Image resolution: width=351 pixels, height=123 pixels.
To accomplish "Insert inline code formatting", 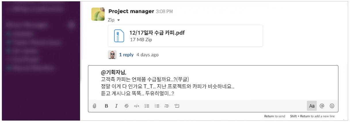I will pos(137,106).
